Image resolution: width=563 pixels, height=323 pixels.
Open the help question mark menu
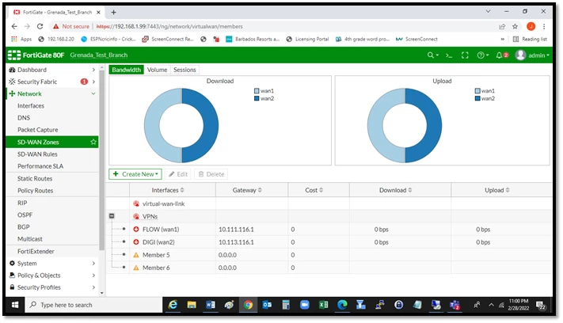click(482, 55)
